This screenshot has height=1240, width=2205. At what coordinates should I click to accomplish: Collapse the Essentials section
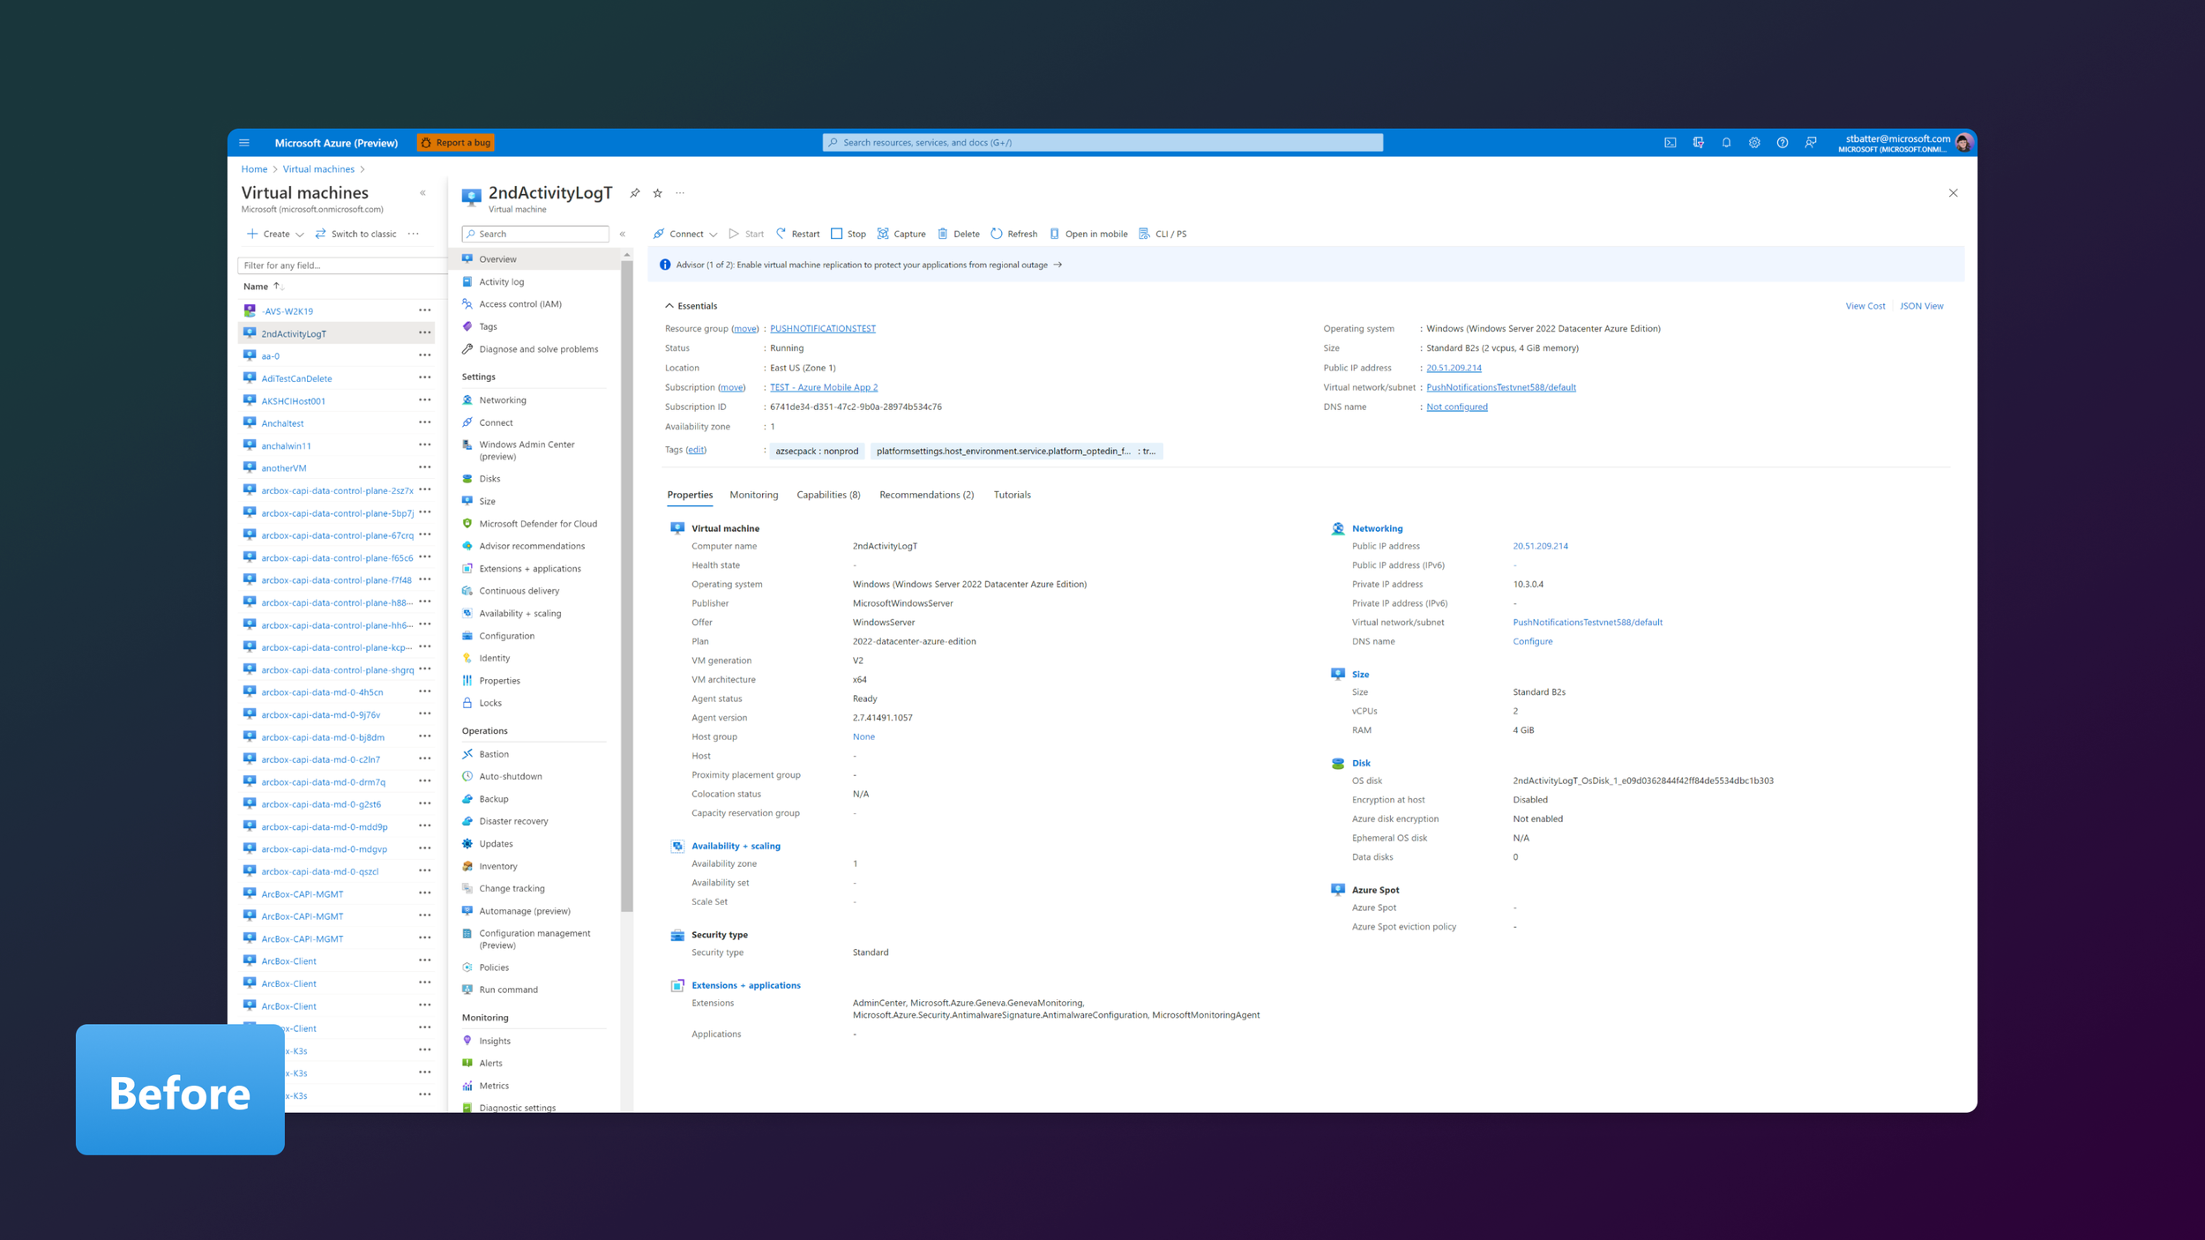click(669, 306)
